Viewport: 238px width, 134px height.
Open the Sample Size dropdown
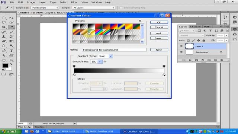45,8
